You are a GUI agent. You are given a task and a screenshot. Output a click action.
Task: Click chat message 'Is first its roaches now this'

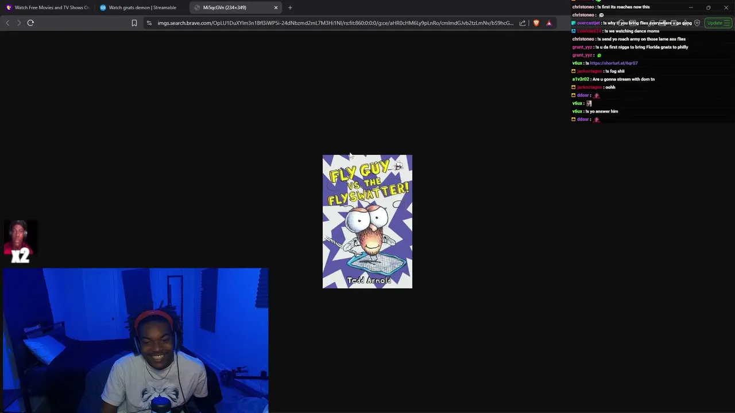624,7
